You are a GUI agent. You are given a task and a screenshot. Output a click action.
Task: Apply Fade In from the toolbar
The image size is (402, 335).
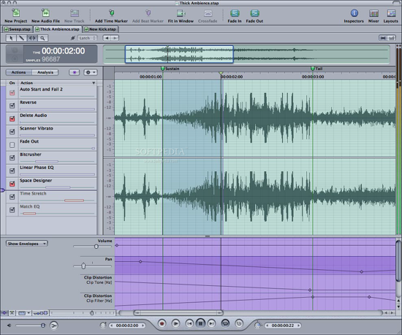coord(235,13)
